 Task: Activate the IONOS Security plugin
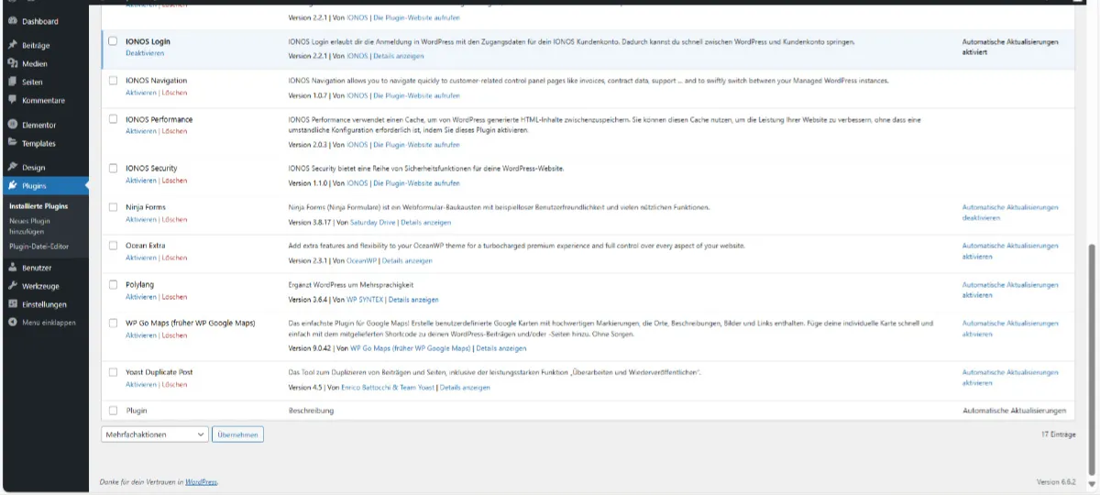click(141, 181)
